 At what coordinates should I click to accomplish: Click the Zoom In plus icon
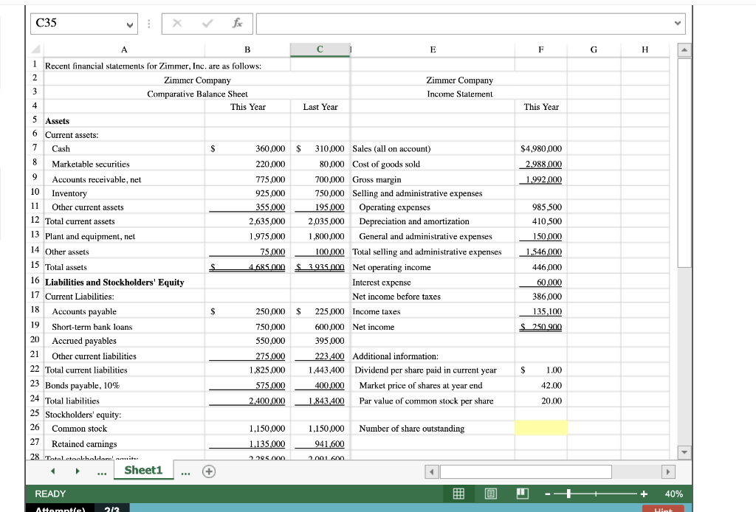(645, 494)
